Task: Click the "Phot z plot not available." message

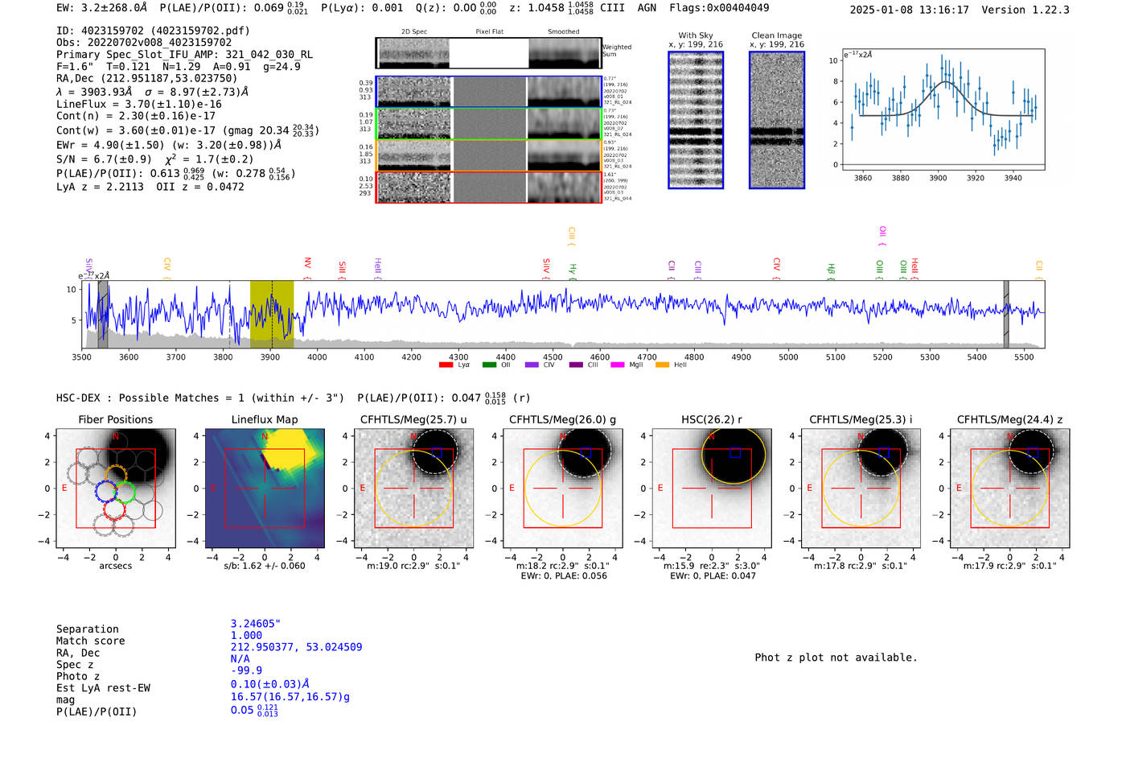Action: [x=836, y=658]
